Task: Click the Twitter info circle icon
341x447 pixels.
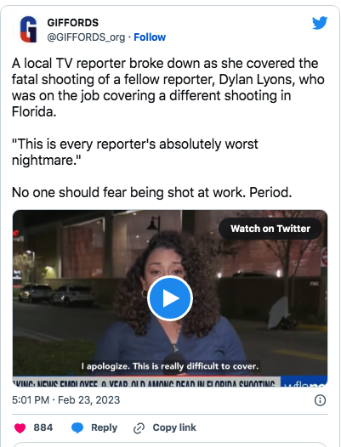Action: [320, 400]
